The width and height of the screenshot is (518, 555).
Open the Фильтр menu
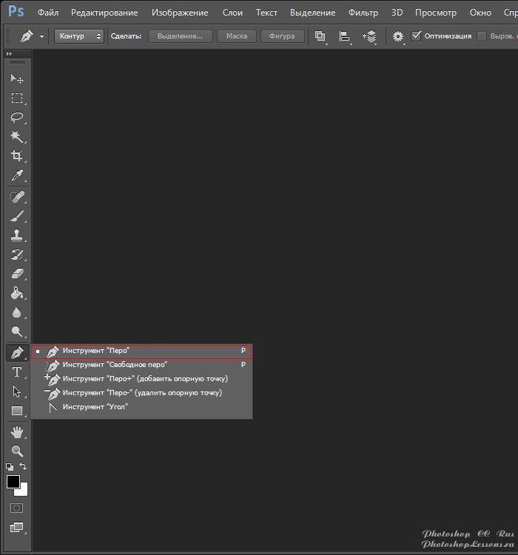(365, 13)
